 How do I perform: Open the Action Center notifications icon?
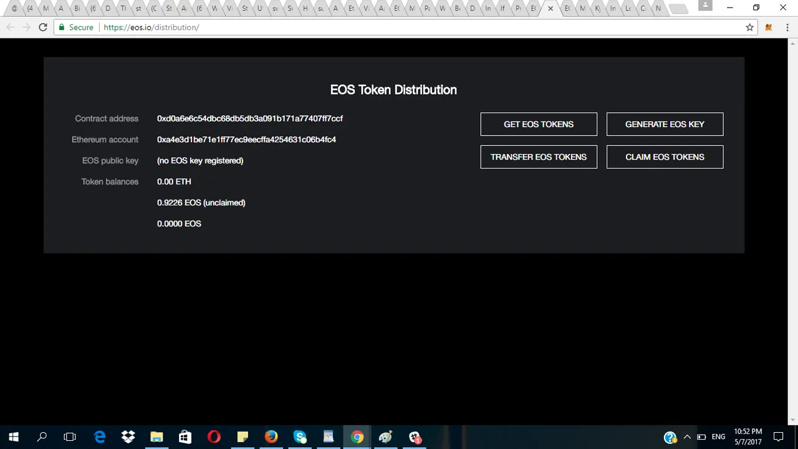point(779,437)
